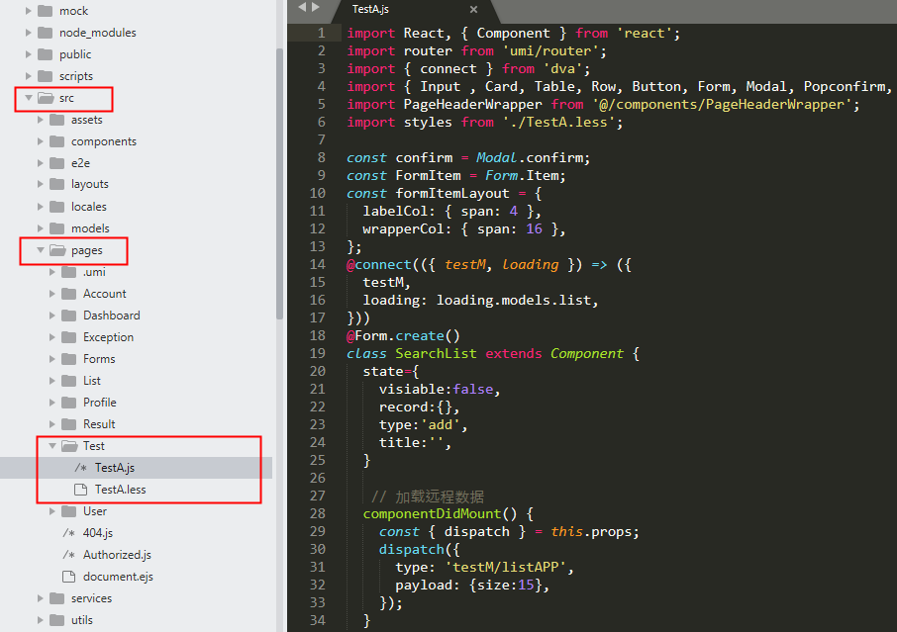Click the open pages folder icon
Screen dimensions: 897x632
pos(57,249)
